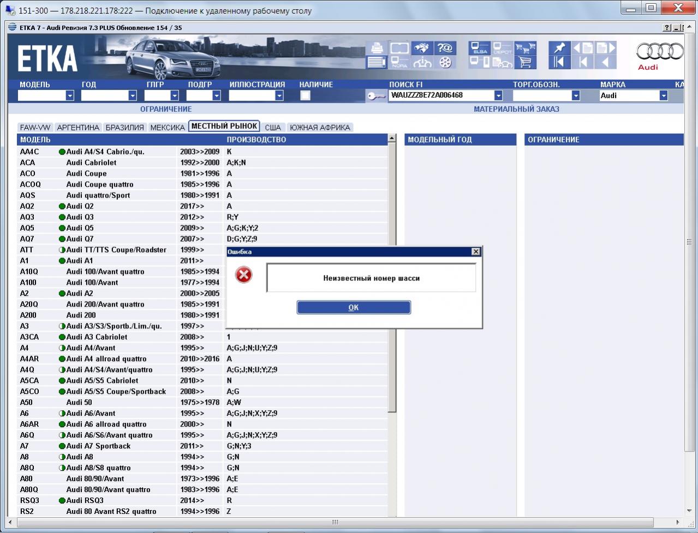Click the multiple shopping carts icon
The height and width of the screenshot is (533, 698).
point(526,48)
